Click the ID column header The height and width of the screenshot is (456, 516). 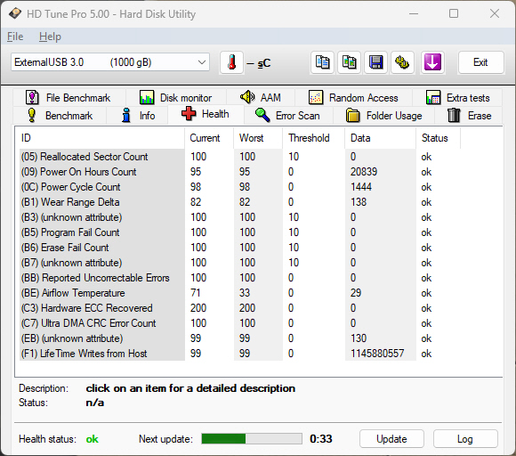tap(100, 138)
